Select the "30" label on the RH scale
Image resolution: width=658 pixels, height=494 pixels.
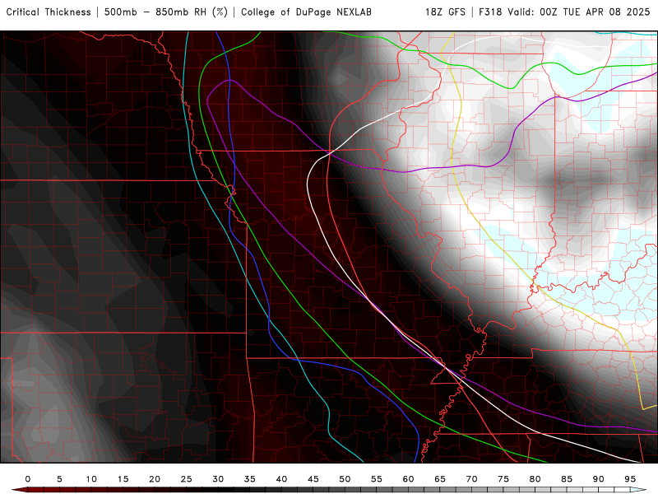pos(218,479)
